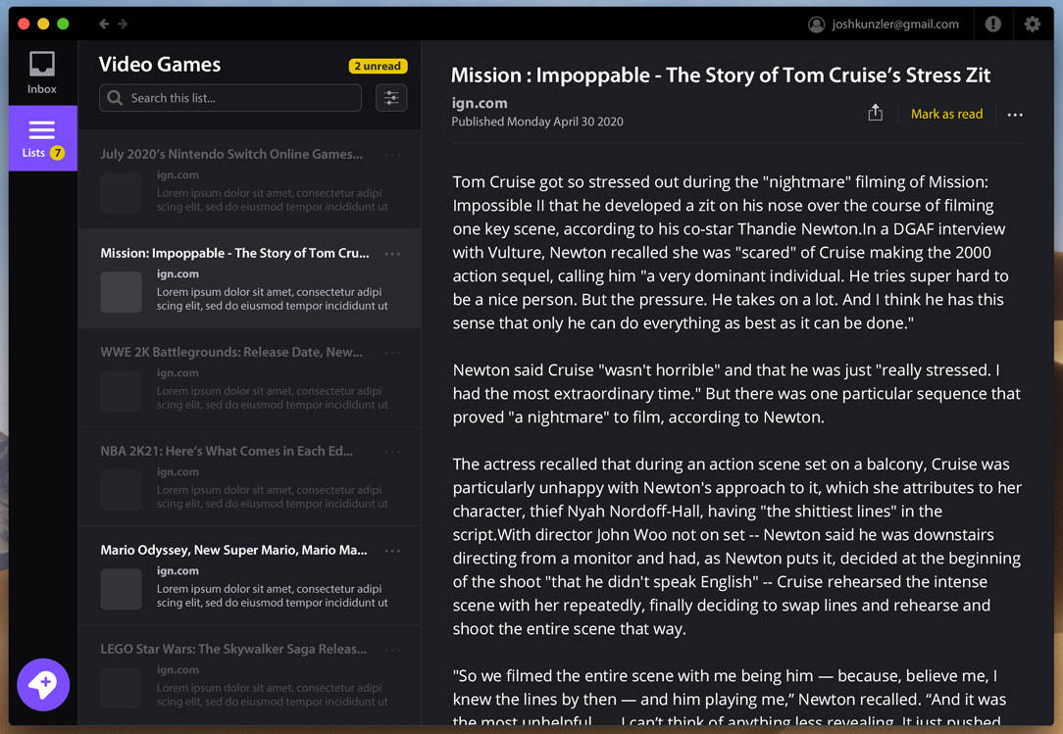
Task: Open the Inbox sidebar section
Action: (x=42, y=73)
